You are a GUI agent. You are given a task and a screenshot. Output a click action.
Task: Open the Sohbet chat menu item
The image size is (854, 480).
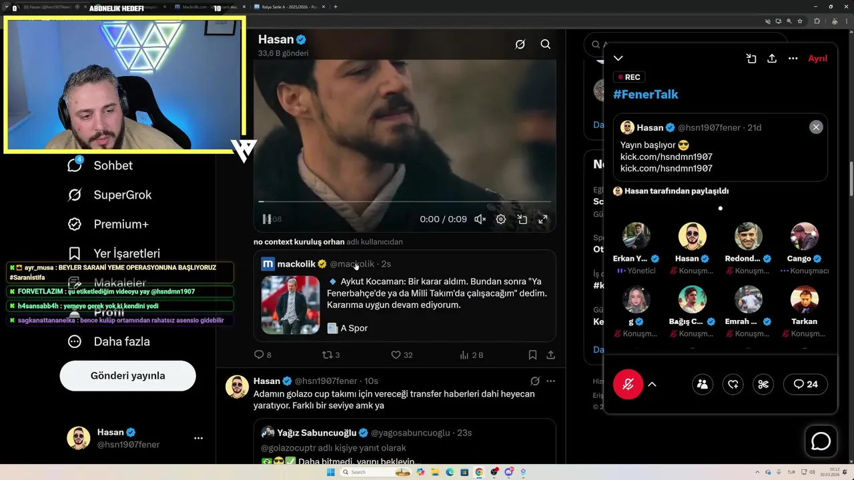pos(100,165)
